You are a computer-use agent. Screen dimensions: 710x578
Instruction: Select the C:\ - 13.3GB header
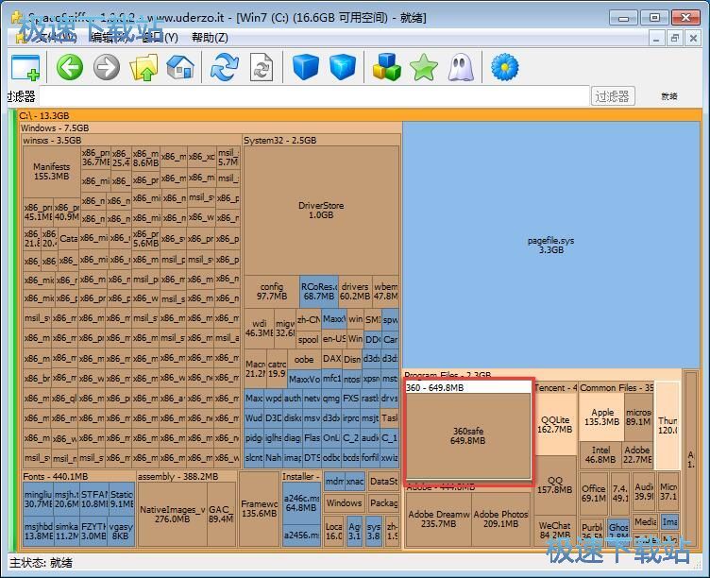click(360, 115)
